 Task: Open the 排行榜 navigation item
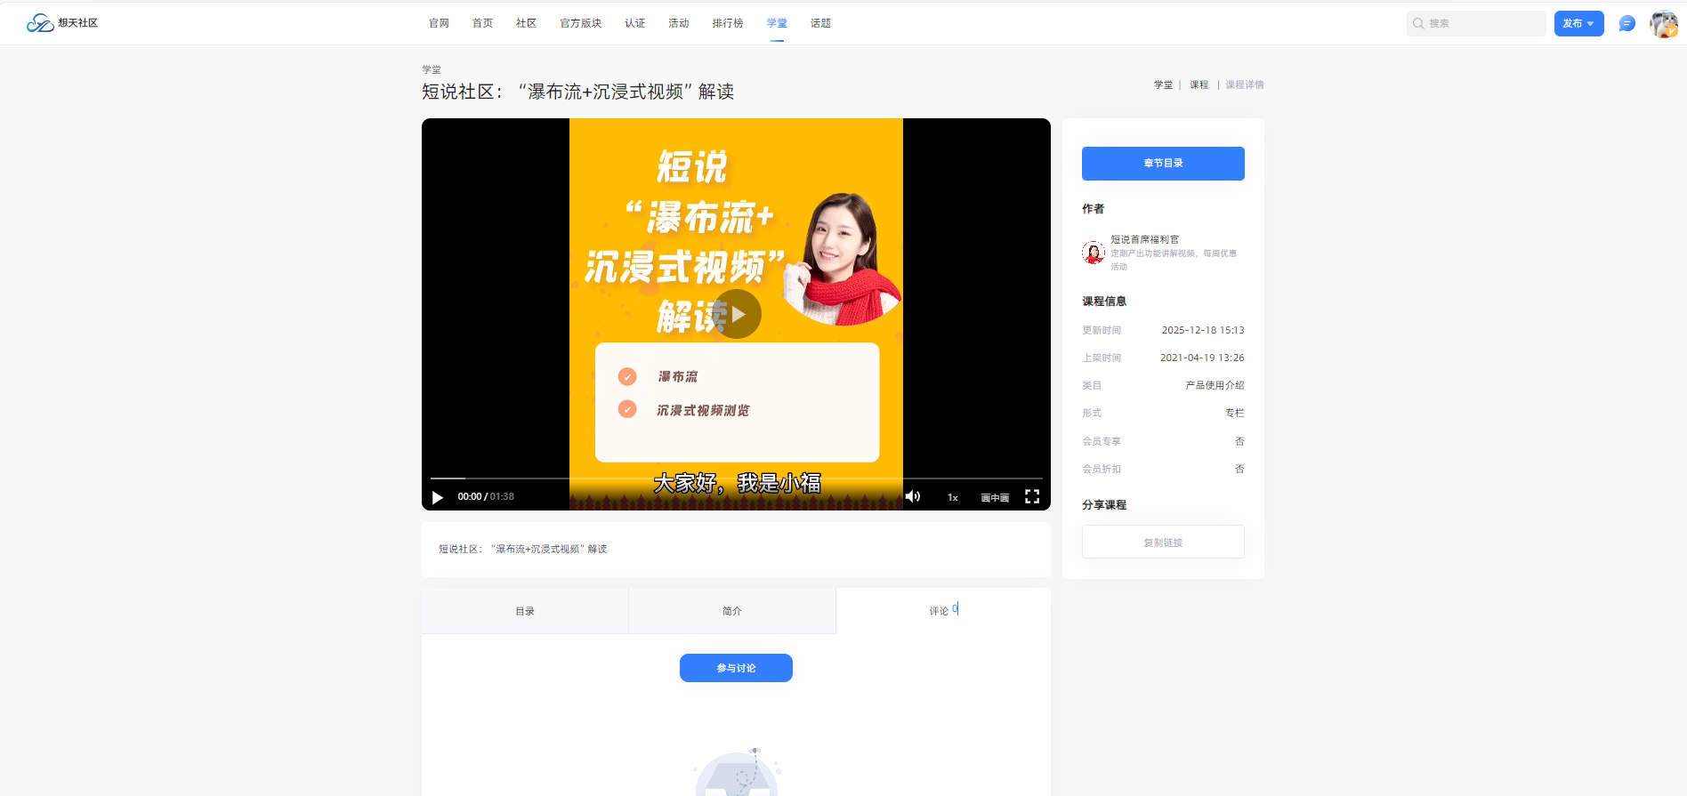[727, 23]
